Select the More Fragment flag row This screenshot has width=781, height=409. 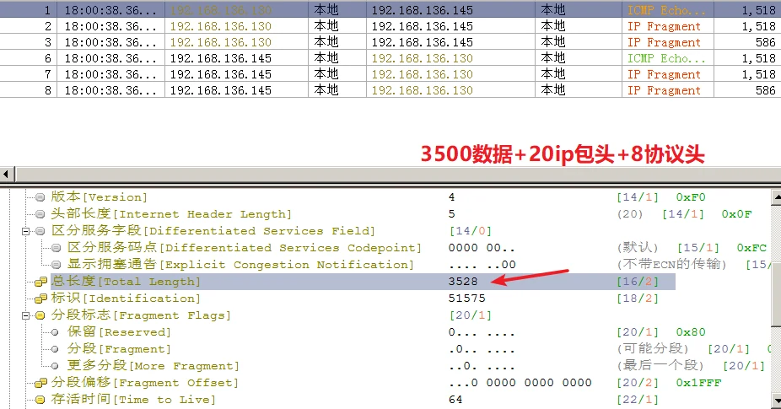153,366
